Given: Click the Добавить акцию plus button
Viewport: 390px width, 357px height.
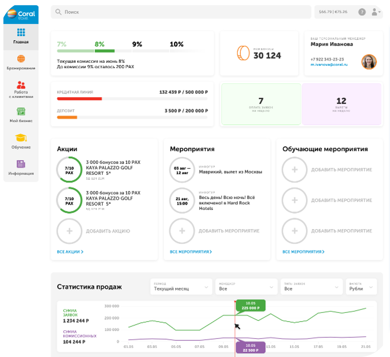Looking at the screenshot, I should [69, 231].
